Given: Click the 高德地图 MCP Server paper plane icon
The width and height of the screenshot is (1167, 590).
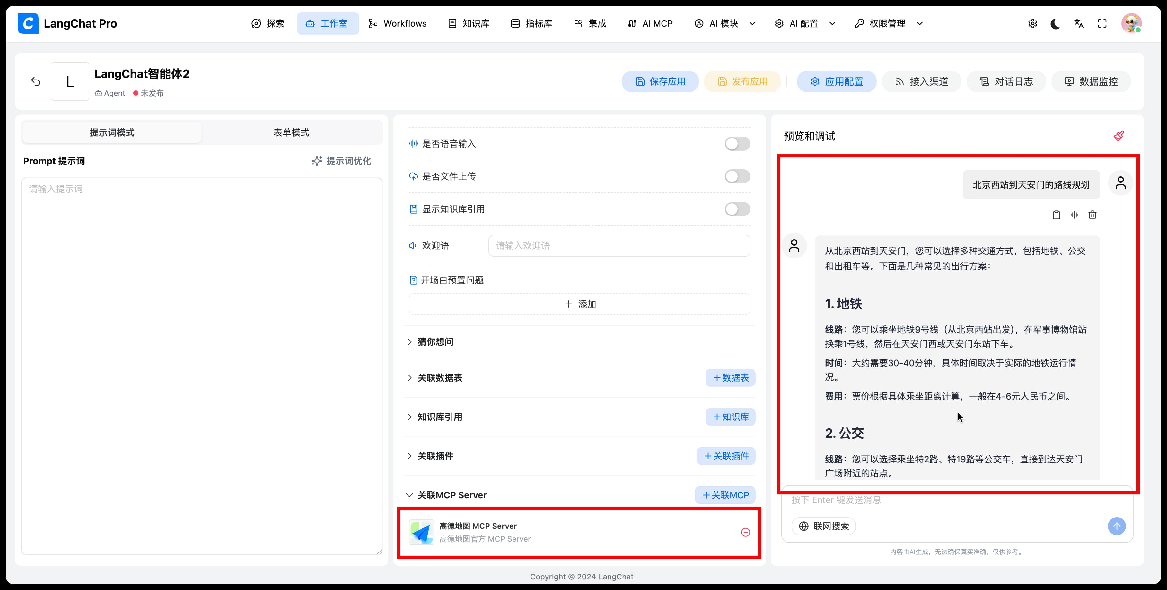Looking at the screenshot, I should [x=421, y=532].
